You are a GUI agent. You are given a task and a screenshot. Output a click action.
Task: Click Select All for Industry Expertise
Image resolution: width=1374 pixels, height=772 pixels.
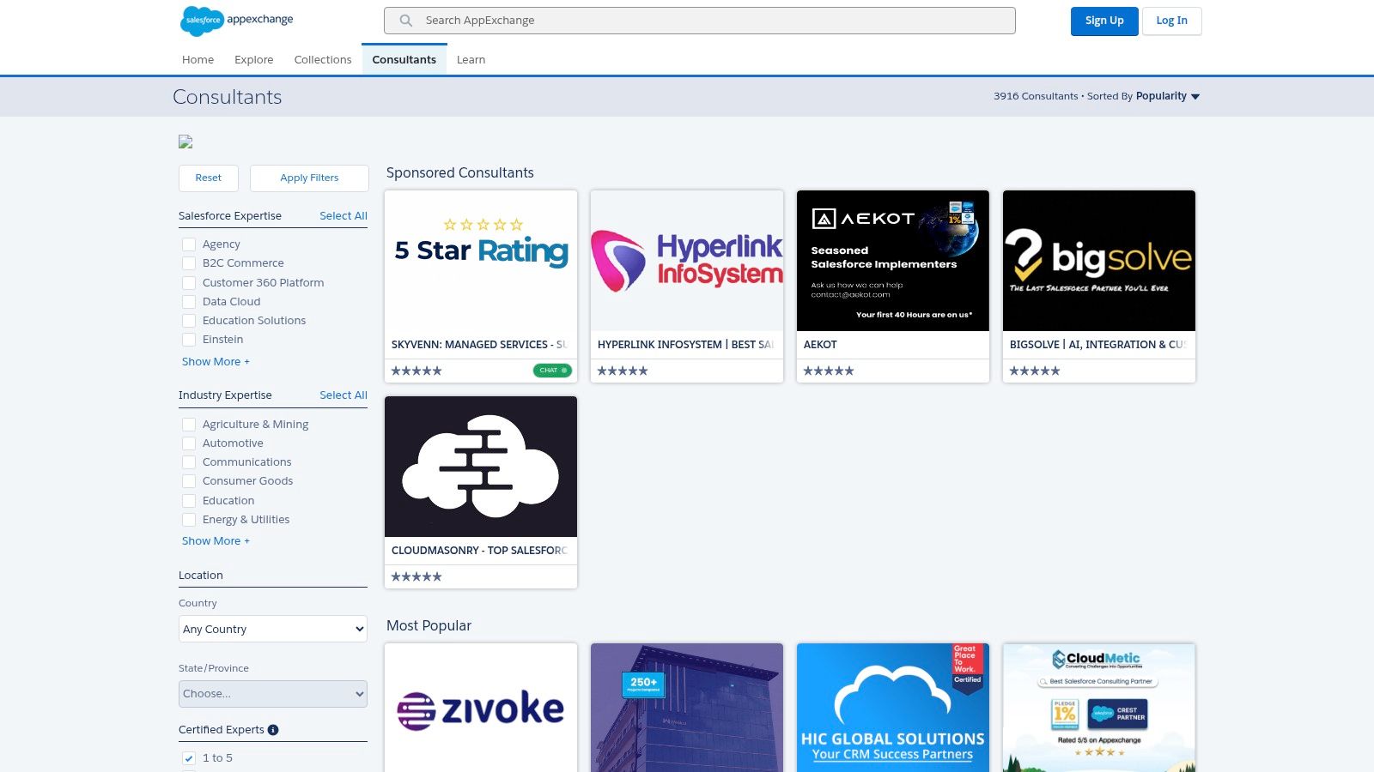pyautogui.click(x=343, y=395)
